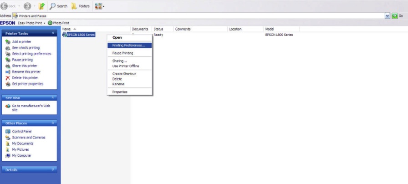Click the Share this printer icon

pos(8,66)
